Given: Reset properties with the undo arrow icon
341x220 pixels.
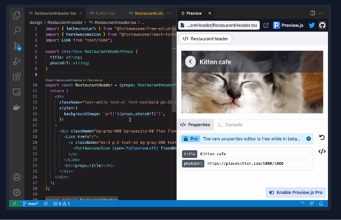Looking at the screenshot, I should 322,138.
